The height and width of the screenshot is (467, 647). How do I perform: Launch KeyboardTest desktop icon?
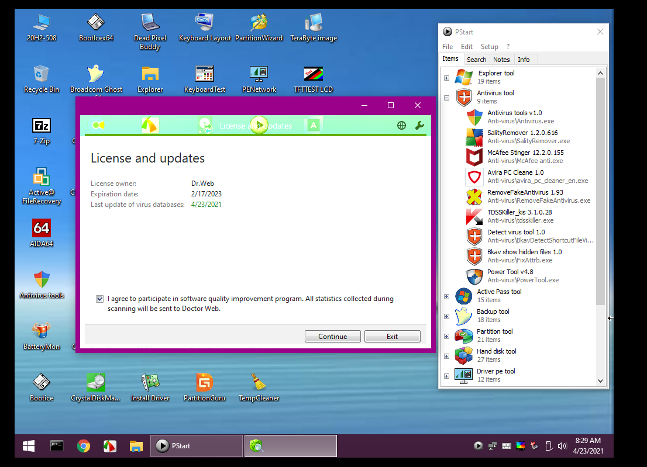coord(205,79)
